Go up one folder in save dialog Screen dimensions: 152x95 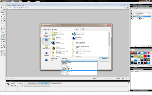point(79,29)
